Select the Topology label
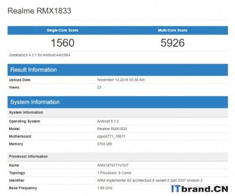 (17, 173)
